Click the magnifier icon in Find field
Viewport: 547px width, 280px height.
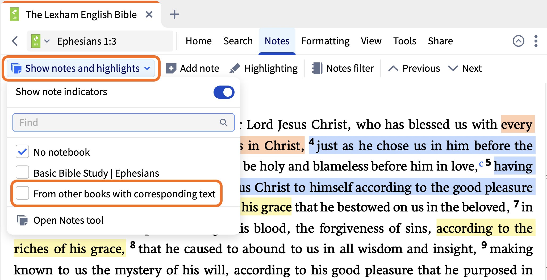(x=223, y=122)
